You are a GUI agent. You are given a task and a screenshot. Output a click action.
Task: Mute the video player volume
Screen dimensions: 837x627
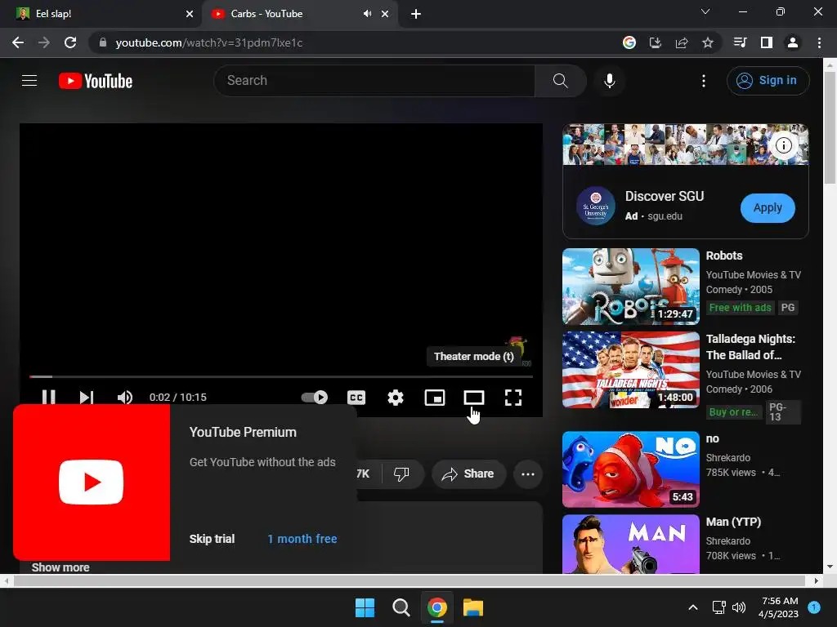[125, 398]
